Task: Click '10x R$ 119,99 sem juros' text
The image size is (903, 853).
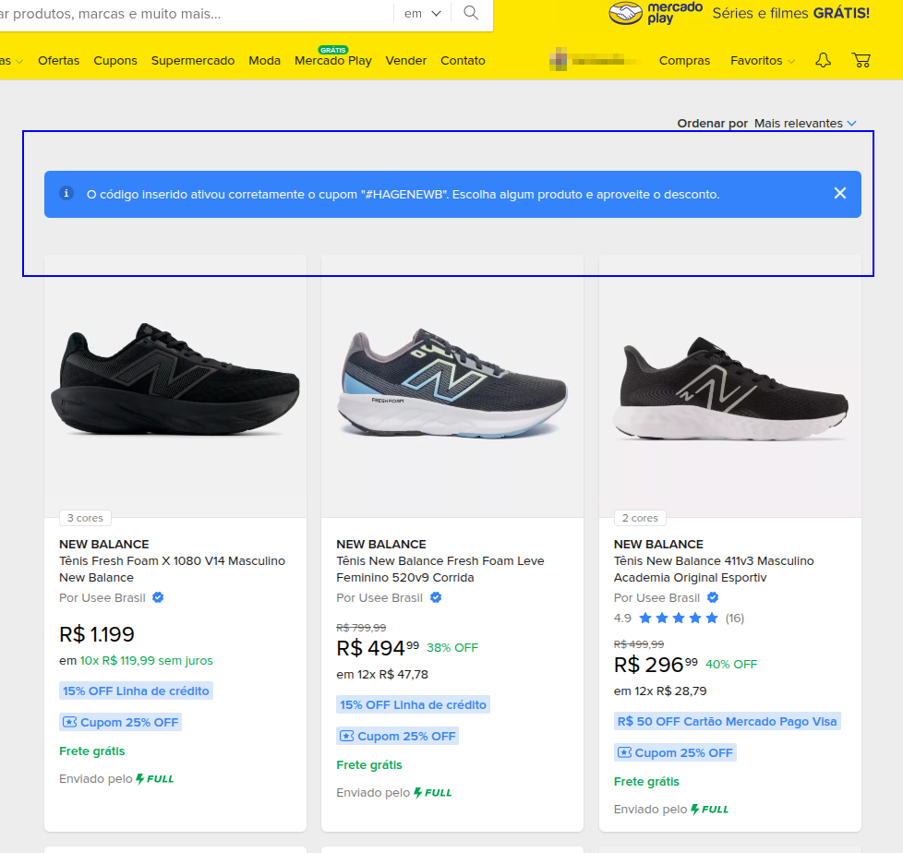Action: pyautogui.click(x=146, y=661)
